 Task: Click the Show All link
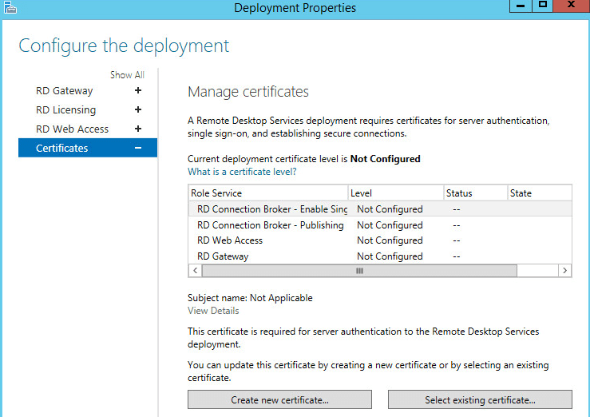tap(127, 75)
